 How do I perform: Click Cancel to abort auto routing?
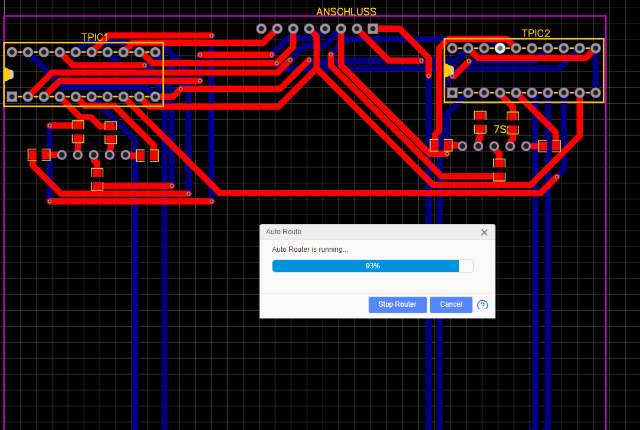coord(451,304)
